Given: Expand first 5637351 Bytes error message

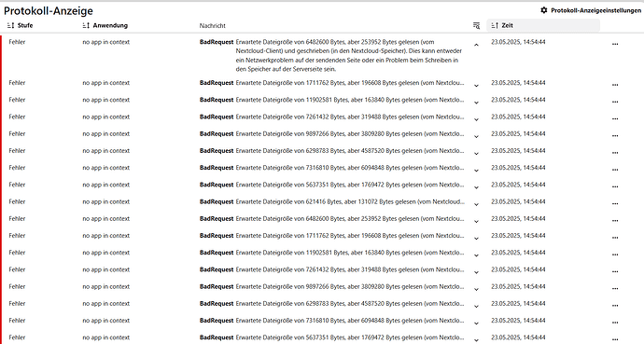Looking at the screenshot, I should (476, 187).
